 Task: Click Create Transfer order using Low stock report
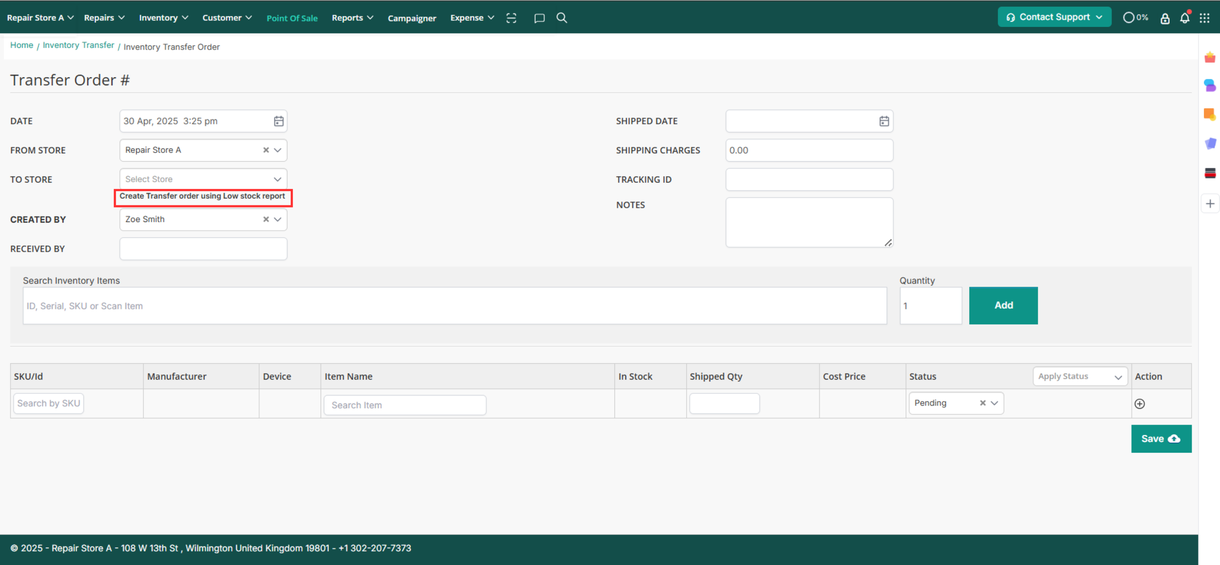[202, 196]
